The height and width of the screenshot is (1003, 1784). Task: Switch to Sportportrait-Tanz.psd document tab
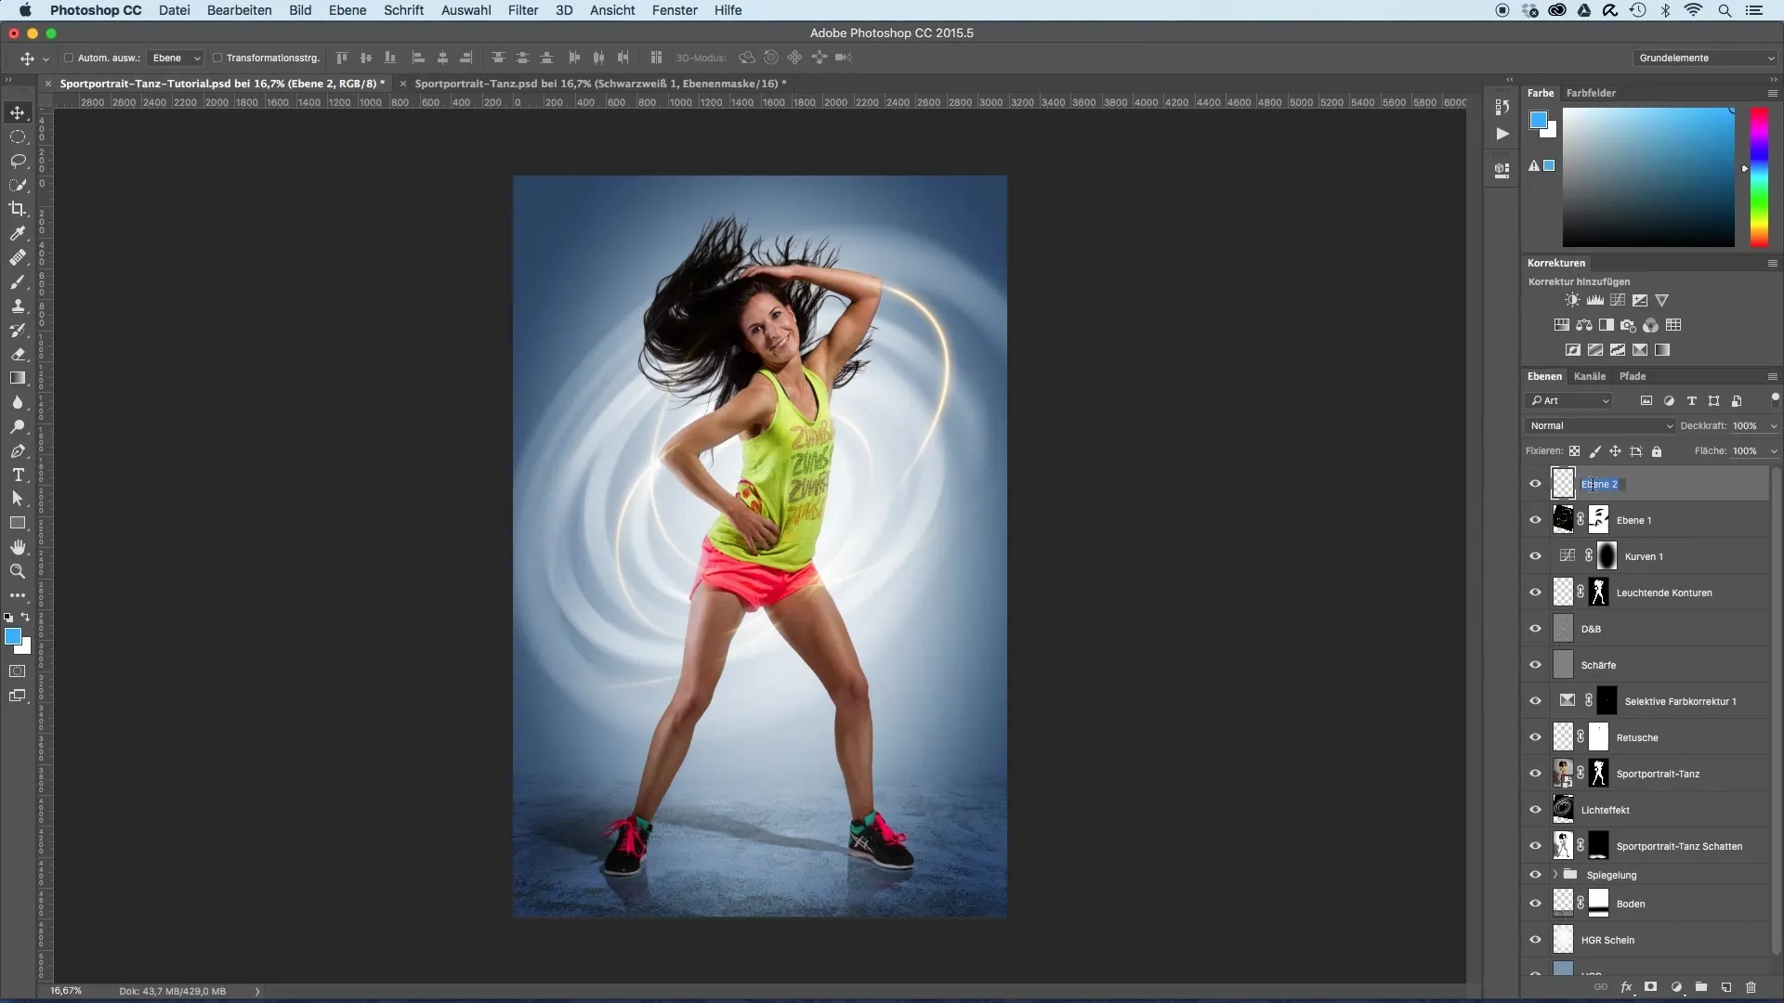600,84
